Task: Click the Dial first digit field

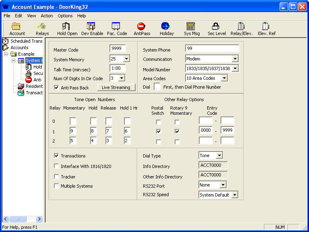Action: (x=157, y=87)
